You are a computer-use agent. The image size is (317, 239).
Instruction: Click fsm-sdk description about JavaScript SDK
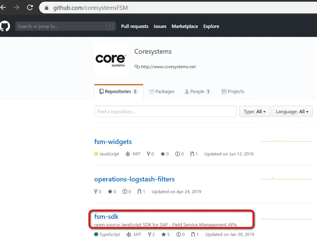tap(165, 225)
